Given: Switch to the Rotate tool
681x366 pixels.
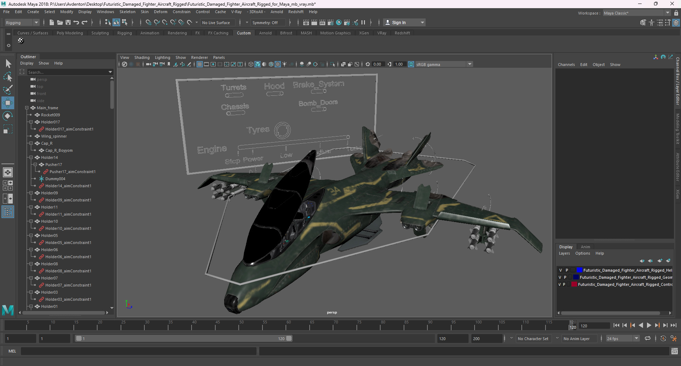Looking at the screenshot, I should coord(8,116).
